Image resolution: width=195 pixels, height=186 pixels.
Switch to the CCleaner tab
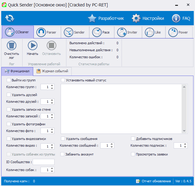coord(18,32)
